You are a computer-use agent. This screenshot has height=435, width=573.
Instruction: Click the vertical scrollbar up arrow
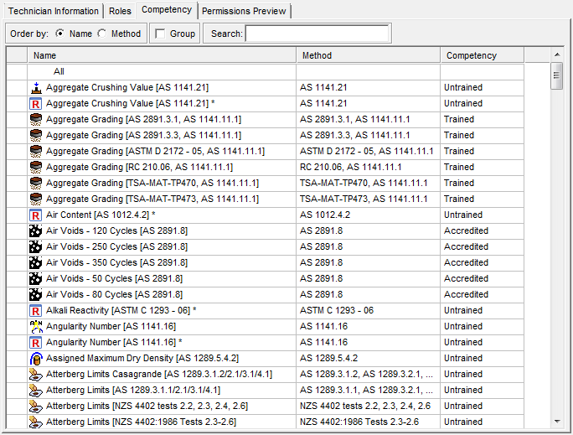[556, 55]
